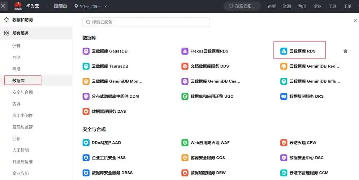
Task: Open 数据库安全服务 DBSS icon
Action: (x=86, y=173)
